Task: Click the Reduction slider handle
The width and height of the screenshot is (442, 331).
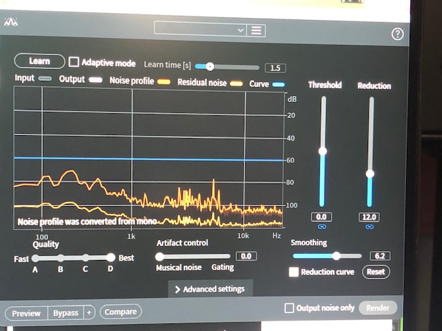Action: pos(370,174)
